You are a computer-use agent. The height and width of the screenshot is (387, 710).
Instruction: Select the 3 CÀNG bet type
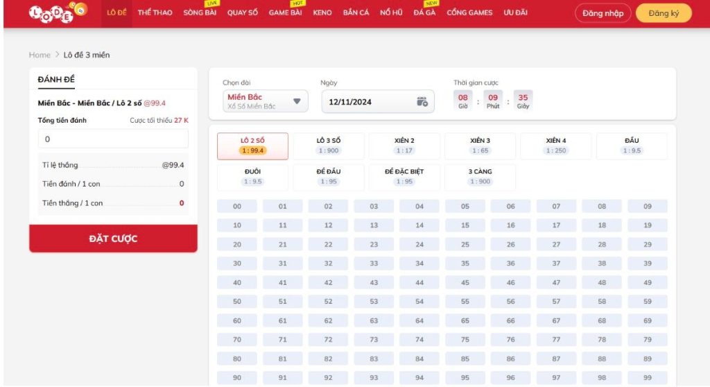click(x=480, y=177)
